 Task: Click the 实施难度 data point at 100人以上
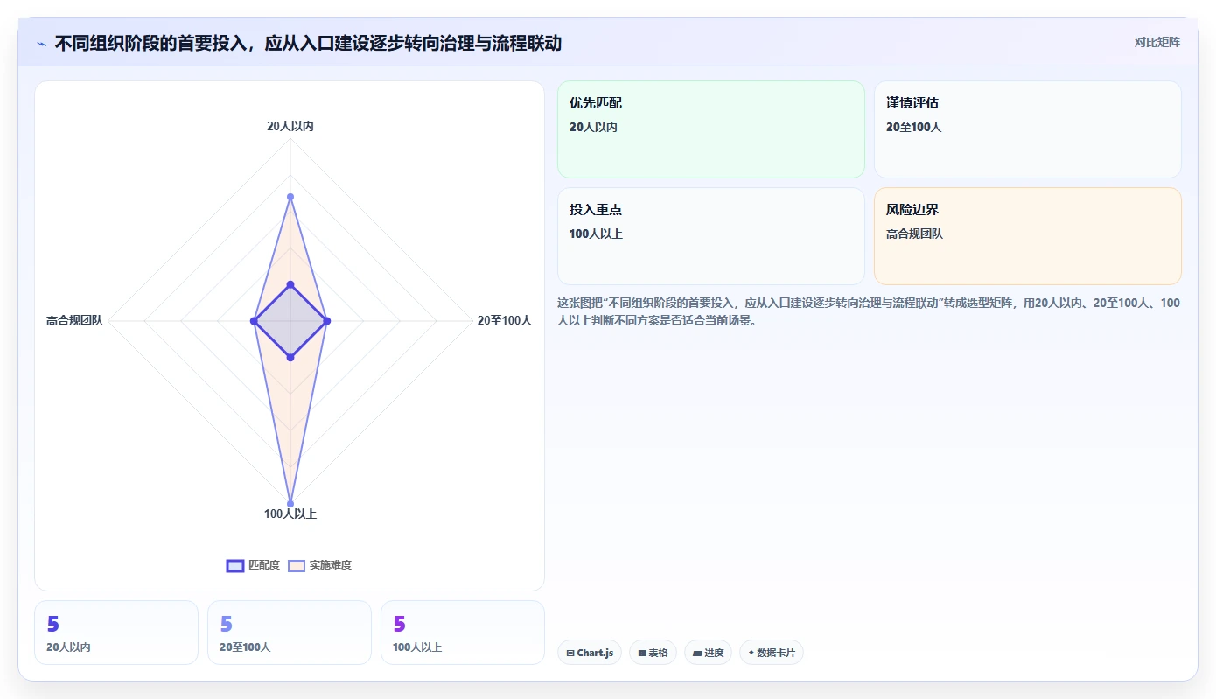click(290, 503)
